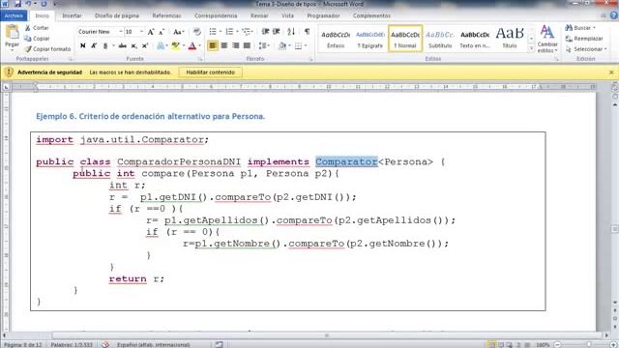Open Courier New font name dropdown

click(x=120, y=32)
